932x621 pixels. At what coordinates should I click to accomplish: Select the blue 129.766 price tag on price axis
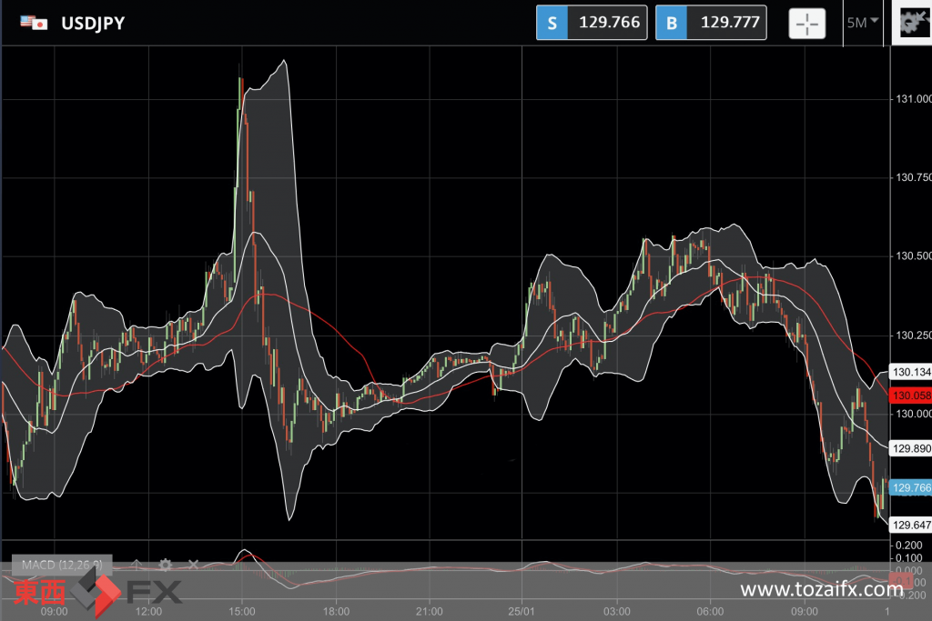coord(909,488)
